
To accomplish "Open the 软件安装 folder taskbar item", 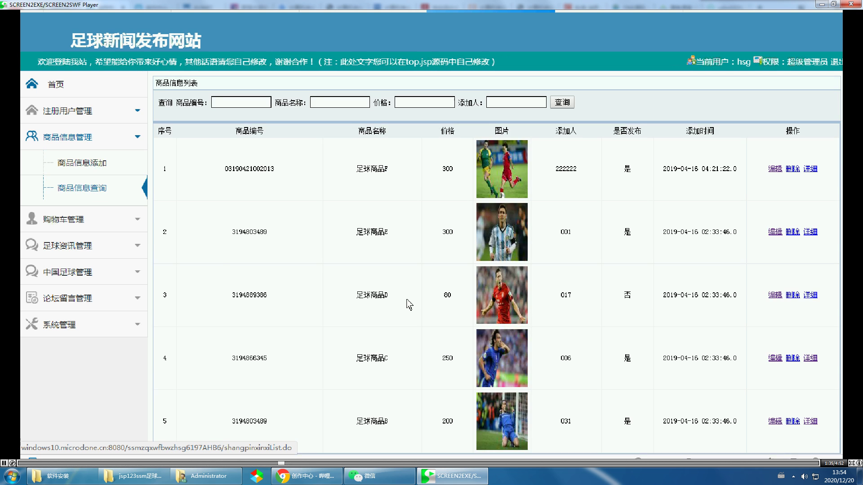I will 62,476.
